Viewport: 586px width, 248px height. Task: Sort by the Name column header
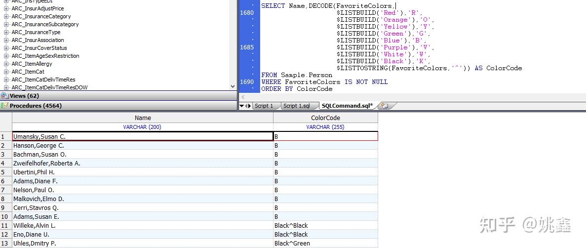(x=143, y=118)
